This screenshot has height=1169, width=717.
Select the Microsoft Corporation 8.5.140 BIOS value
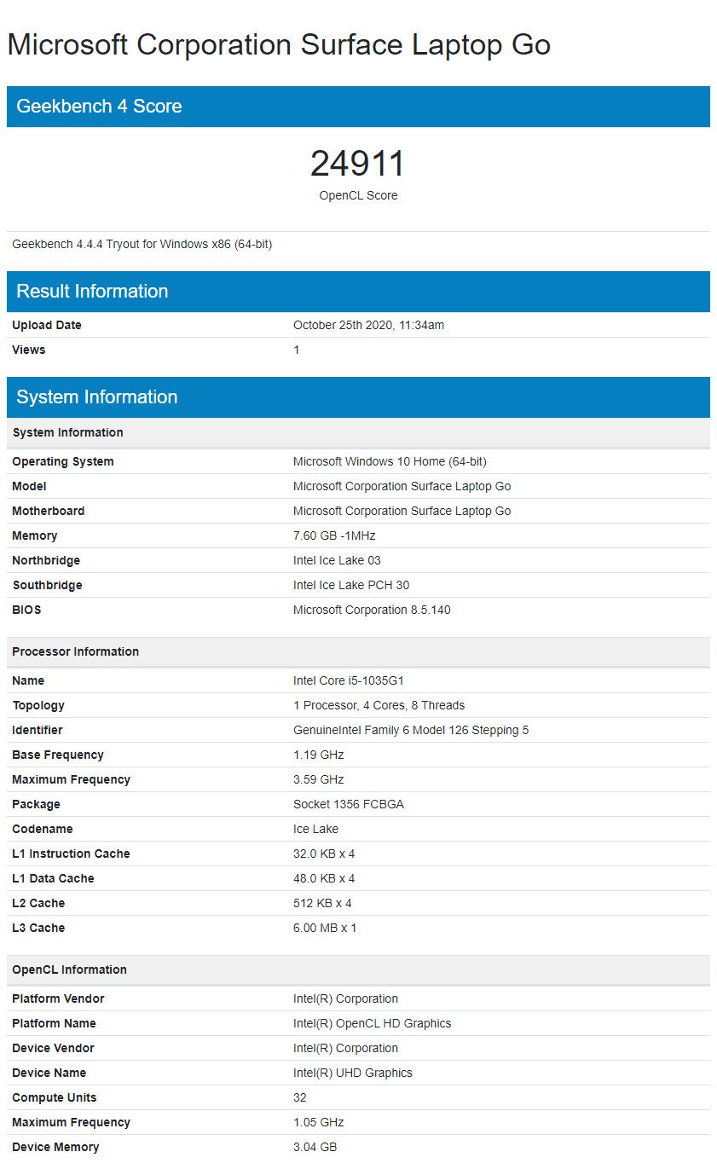pos(372,610)
